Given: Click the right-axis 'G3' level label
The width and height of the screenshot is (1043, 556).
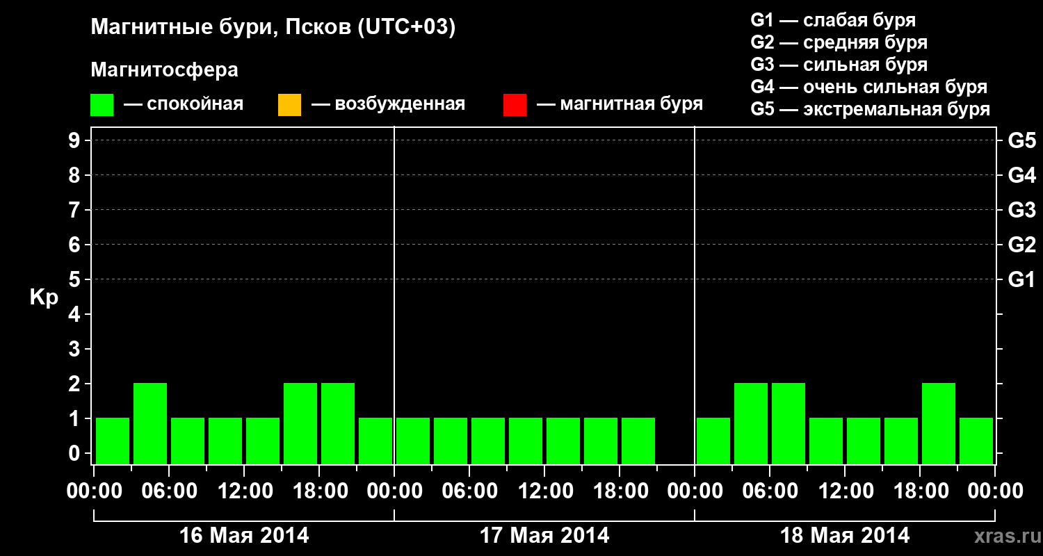Looking at the screenshot, I should [x=1022, y=210].
